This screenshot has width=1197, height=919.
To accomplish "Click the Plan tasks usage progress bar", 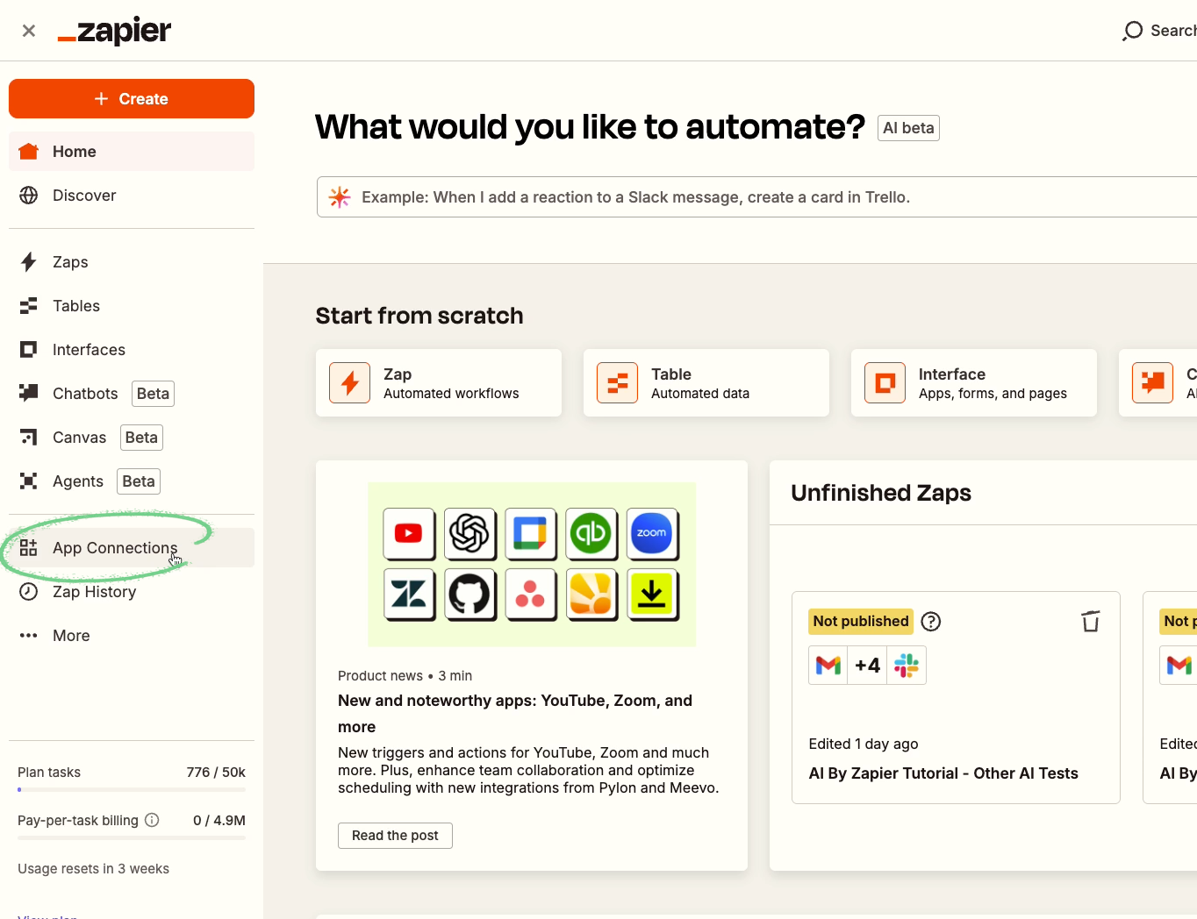I will click(132, 789).
